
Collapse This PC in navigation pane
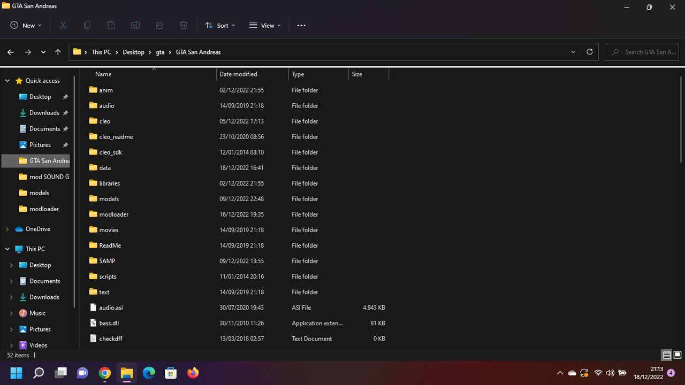pos(7,249)
